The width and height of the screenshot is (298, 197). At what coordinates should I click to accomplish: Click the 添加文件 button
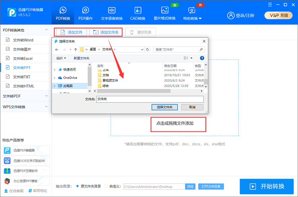71,32
